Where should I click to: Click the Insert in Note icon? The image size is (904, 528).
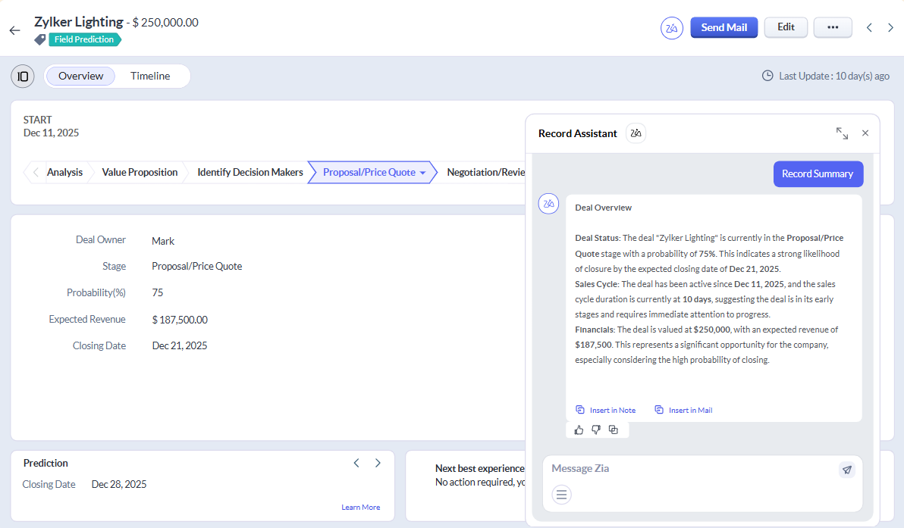pyautogui.click(x=580, y=409)
